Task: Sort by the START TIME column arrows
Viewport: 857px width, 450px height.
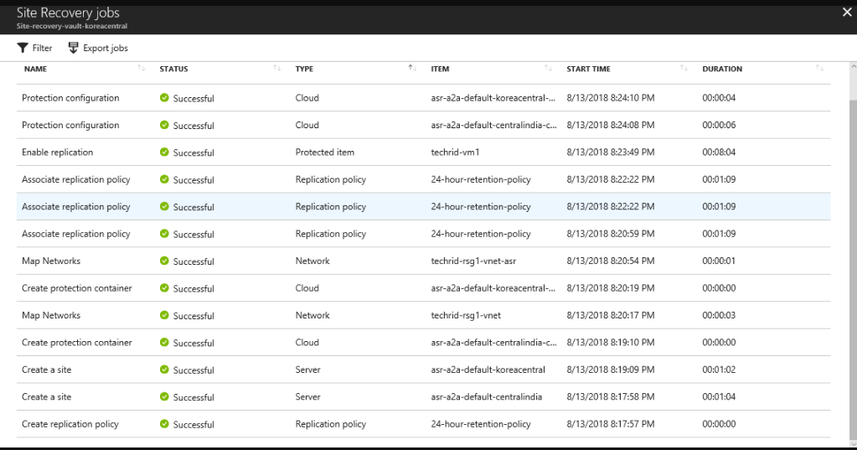Action: (x=684, y=69)
